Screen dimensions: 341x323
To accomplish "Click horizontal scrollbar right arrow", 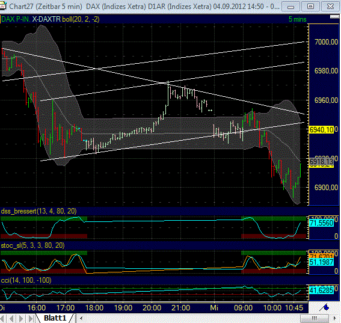I will click(x=335, y=318).
